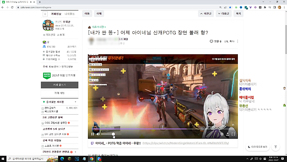
Task: Pause the Twitch clip video
Action: (x=93, y=134)
